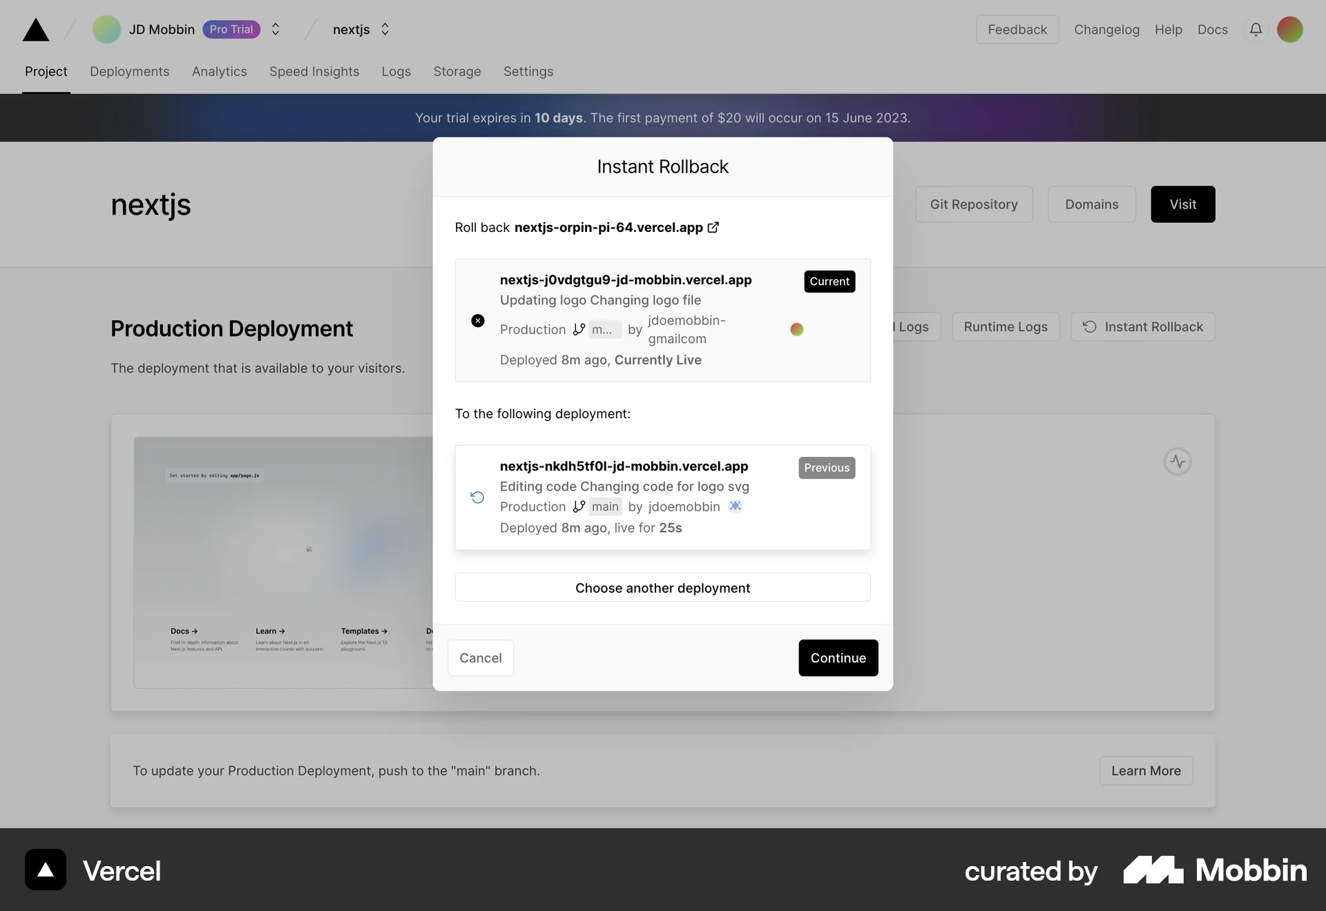Select Choose another deployment
Image resolution: width=1326 pixels, height=911 pixels.
point(662,588)
